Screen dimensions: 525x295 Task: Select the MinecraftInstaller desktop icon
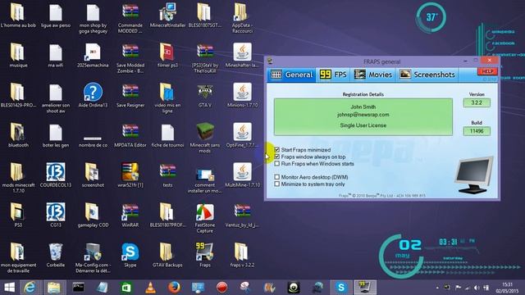[x=167, y=15]
